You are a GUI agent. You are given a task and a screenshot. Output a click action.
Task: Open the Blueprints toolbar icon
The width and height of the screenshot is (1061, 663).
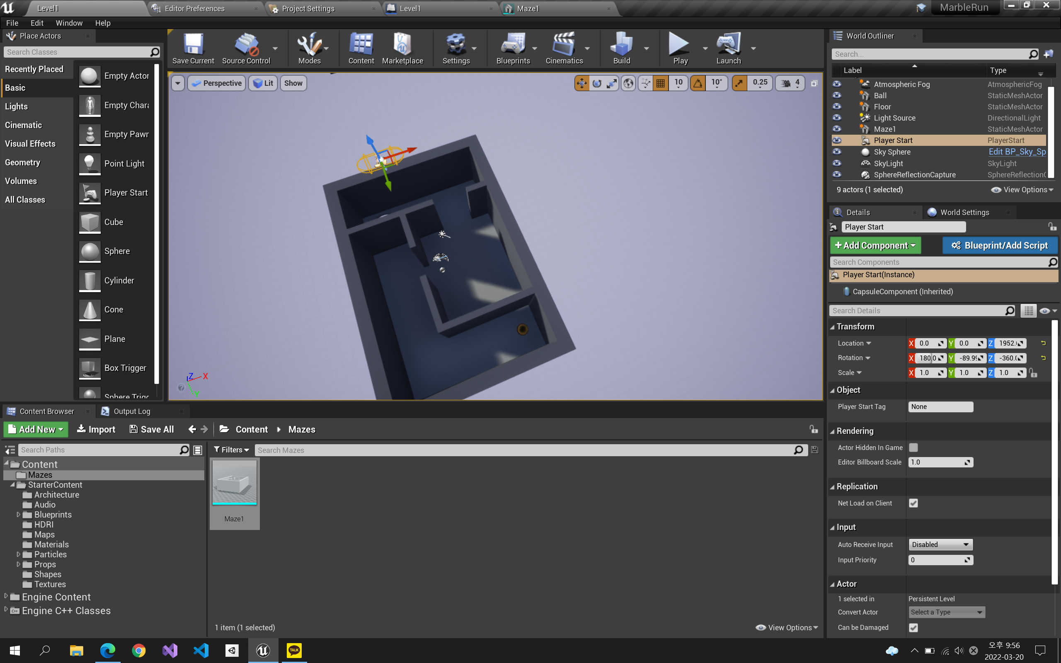[513, 48]
